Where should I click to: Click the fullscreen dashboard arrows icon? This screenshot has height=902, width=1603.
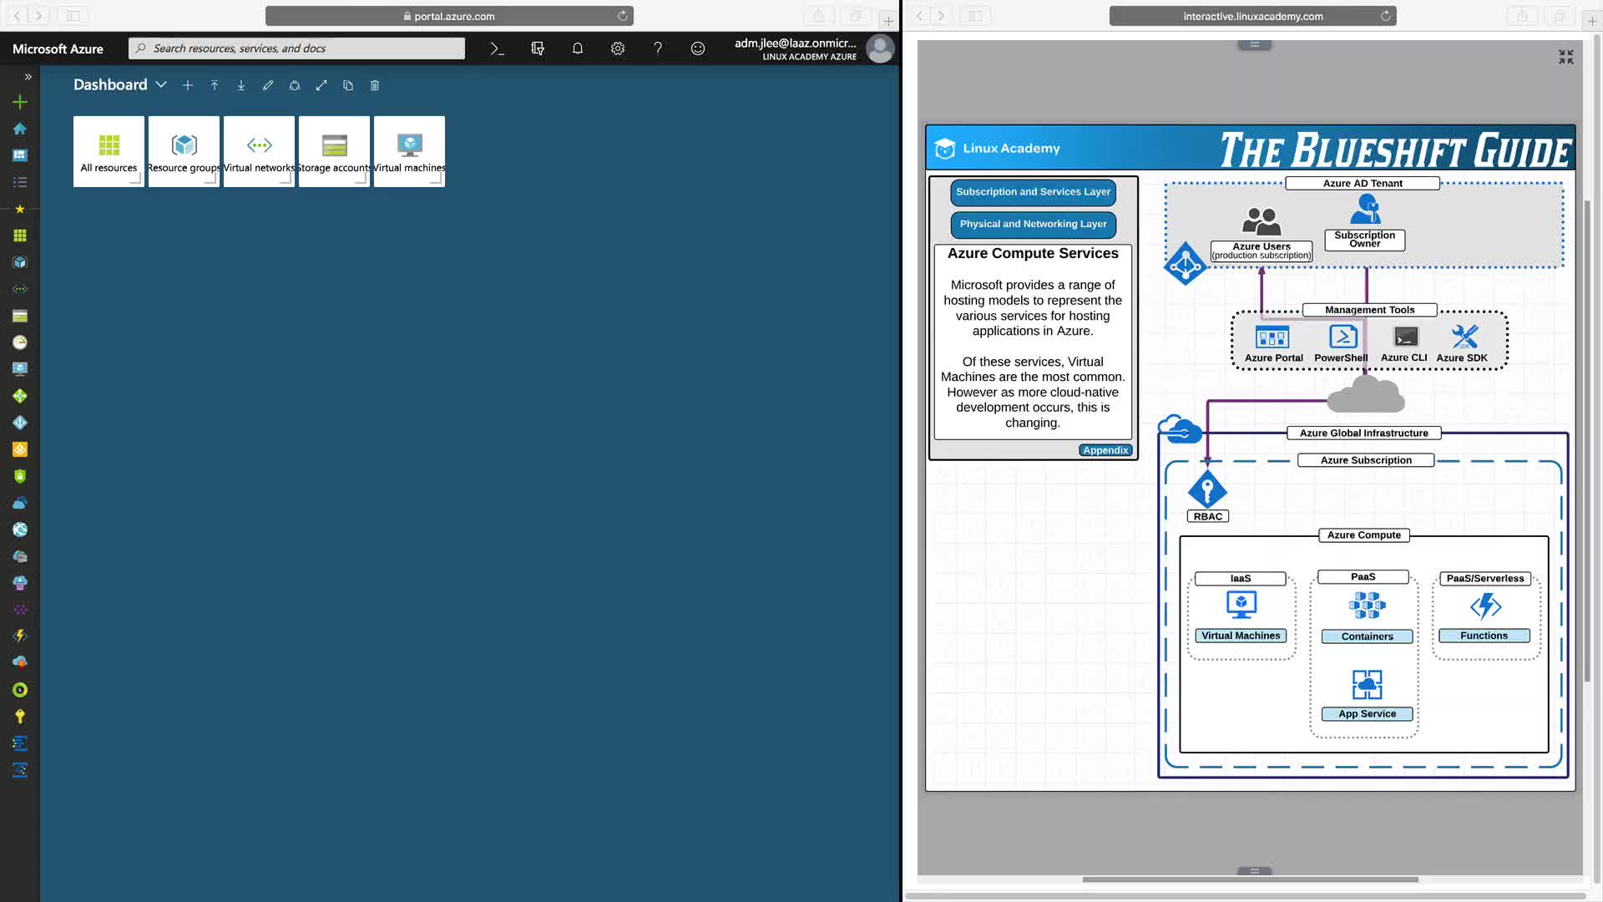click(321, 85)
